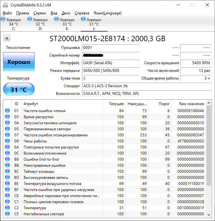The image size is (215, 221).
Task: Click the previous disk arrow button
Action: tap(7, 38)
